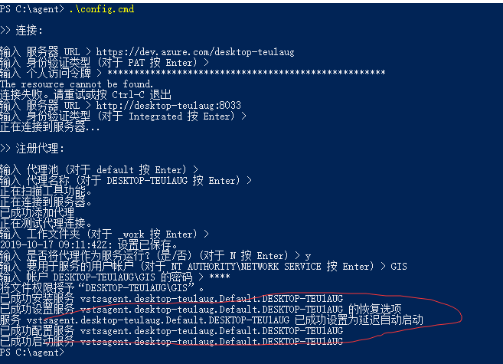Image resolution: width=503 pixels, height=364 pixels.
Task: Click the 2019-10-17 09:11:42Z timestamp
Action: (49, 244)
